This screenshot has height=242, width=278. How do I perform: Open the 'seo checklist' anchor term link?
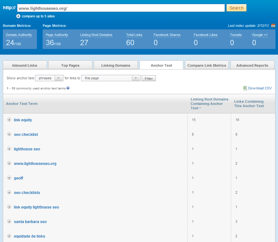click(x=26, y=134)
